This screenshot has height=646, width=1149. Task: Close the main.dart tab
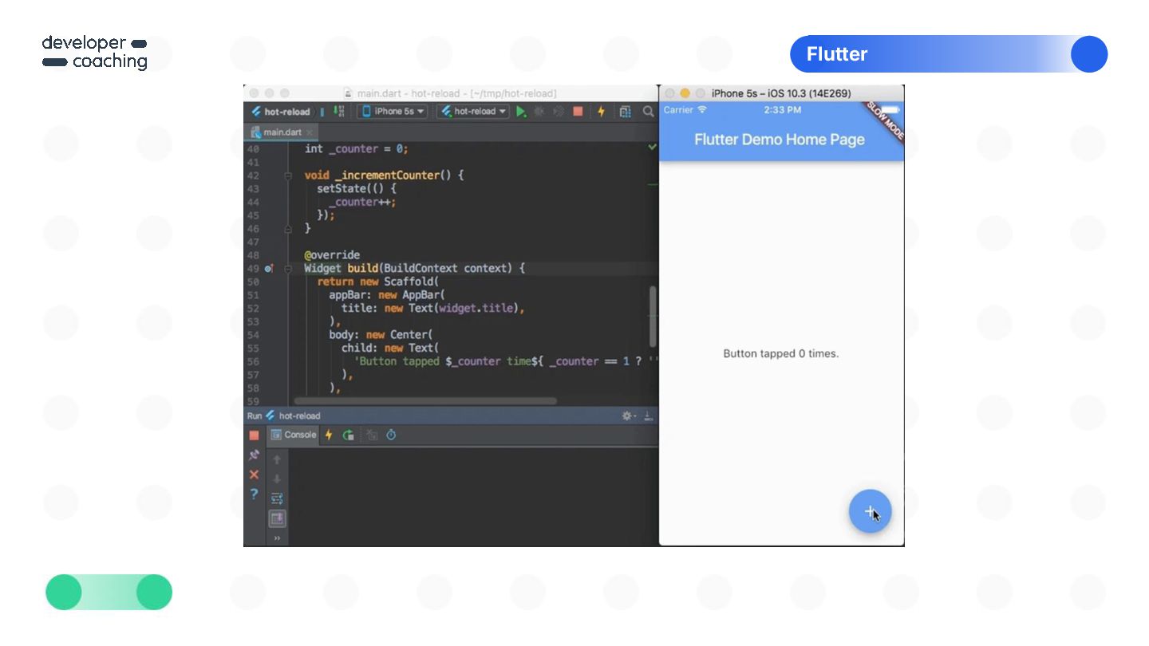coord(310,132)
